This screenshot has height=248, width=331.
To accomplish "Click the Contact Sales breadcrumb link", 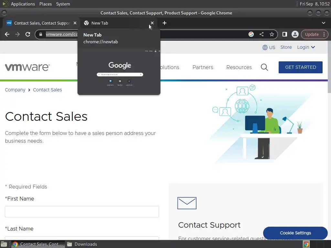I will point(48,90).
